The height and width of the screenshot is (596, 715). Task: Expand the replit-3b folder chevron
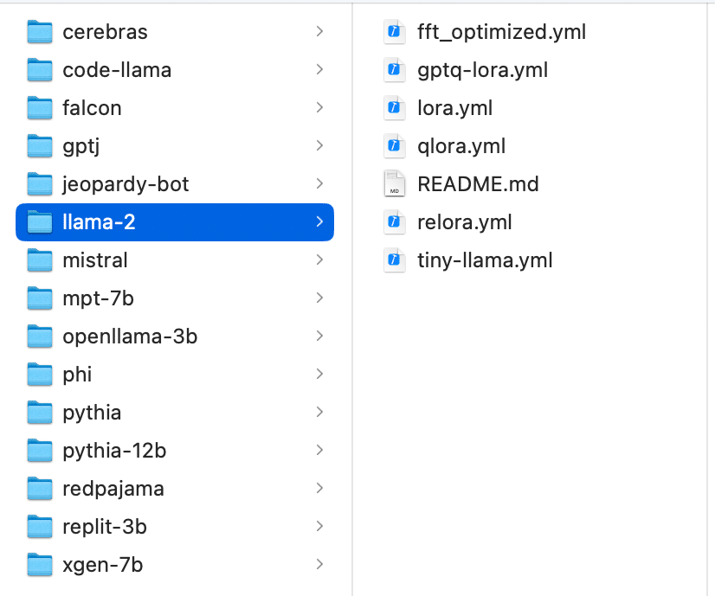tap(319, 526)
